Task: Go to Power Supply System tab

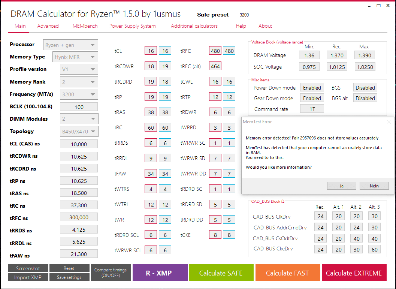Action: click(132, 26)
